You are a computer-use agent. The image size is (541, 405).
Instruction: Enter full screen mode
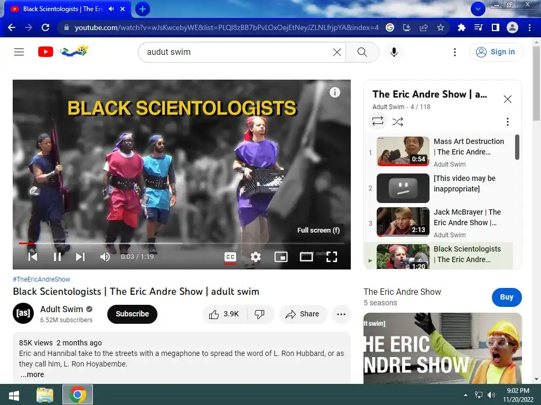332,257
